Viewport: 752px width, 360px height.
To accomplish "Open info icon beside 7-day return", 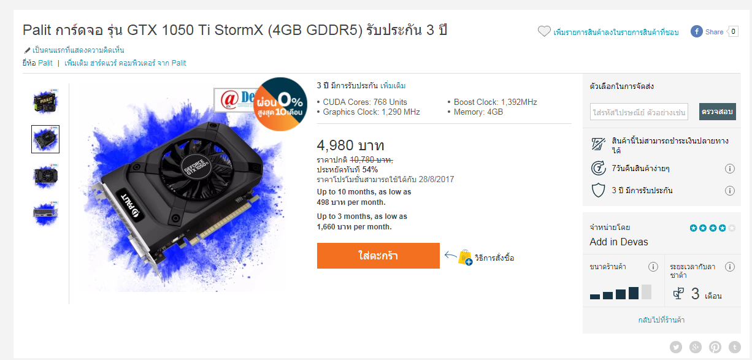I will tap(730, 169).
